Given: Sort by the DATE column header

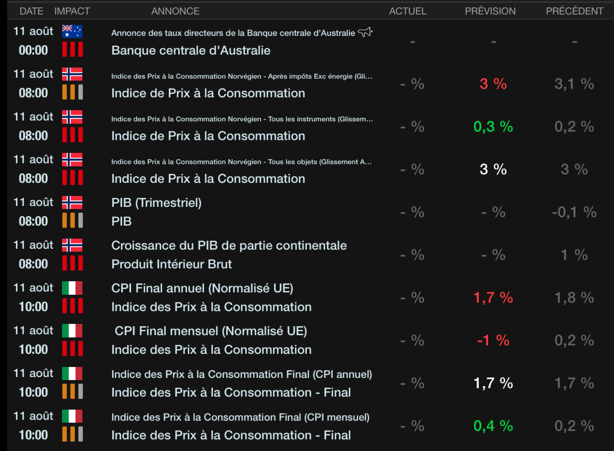Looking at the screenshot, I should tap(31, 11).
